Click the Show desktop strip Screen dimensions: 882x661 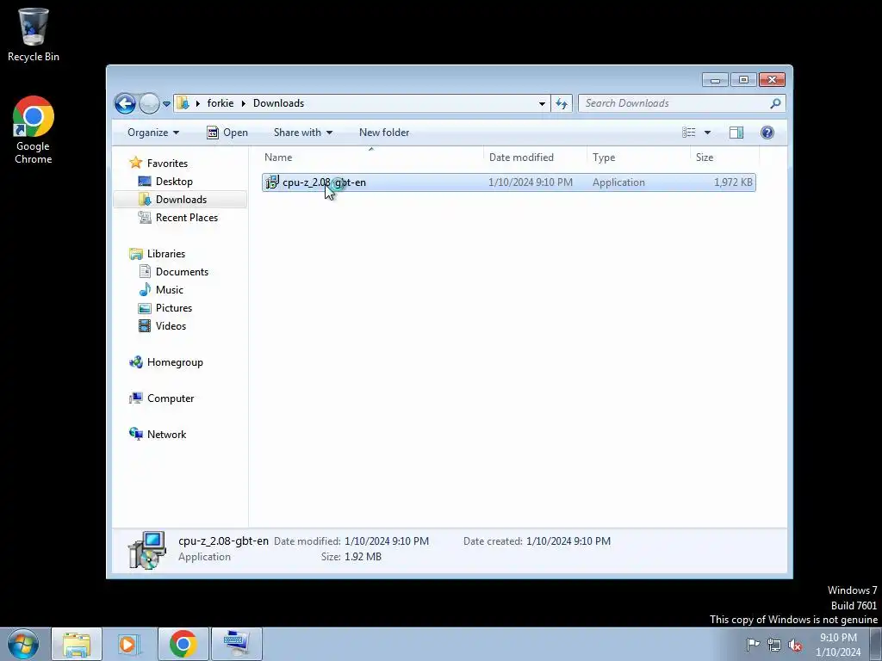pos(876,644)
